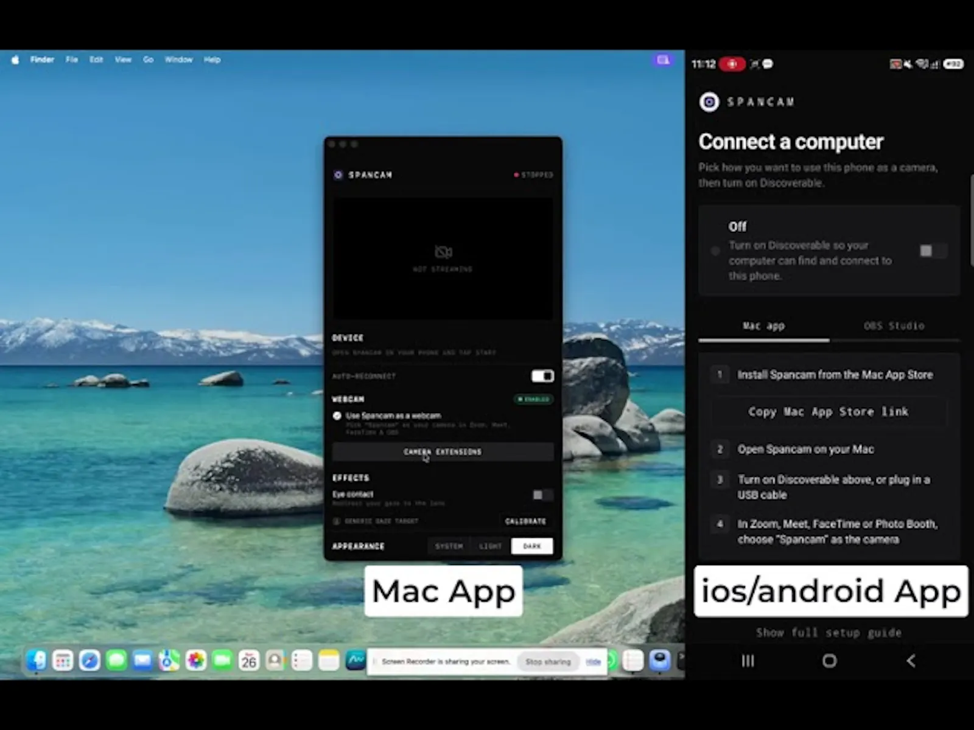Image resolution: width=974 pixels, height=730 pixels.
Task: Open the Finder icon in the Dock
Action: (x=37, y=660)
